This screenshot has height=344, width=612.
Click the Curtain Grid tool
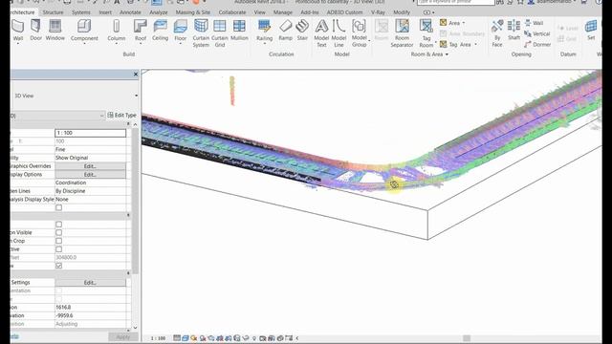(219, 33)
